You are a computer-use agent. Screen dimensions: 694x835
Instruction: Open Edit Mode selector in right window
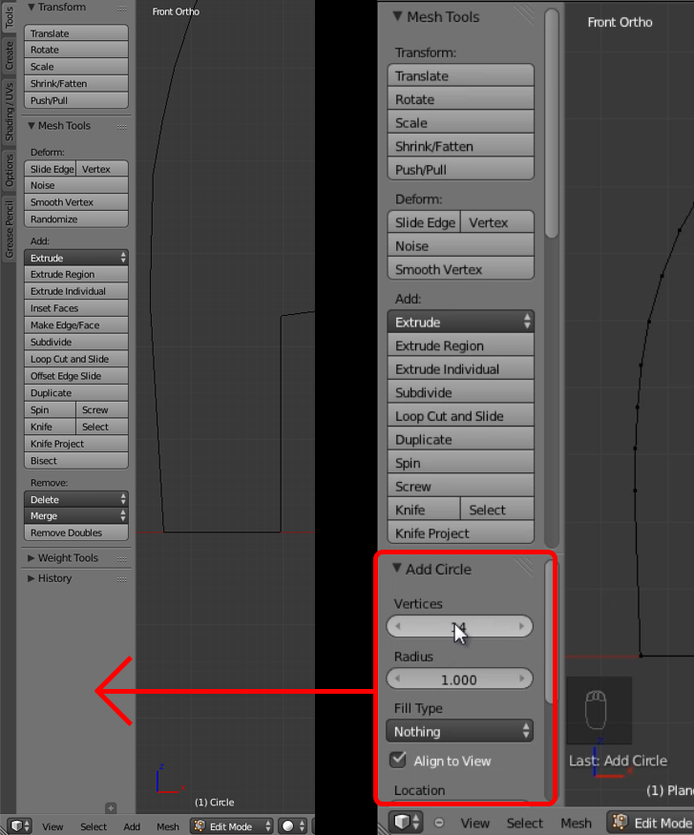tap(650, 823)
